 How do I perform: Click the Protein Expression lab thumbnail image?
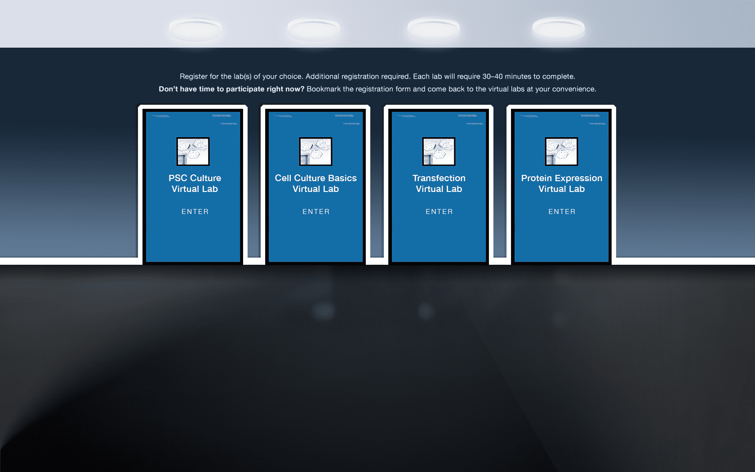562,151
